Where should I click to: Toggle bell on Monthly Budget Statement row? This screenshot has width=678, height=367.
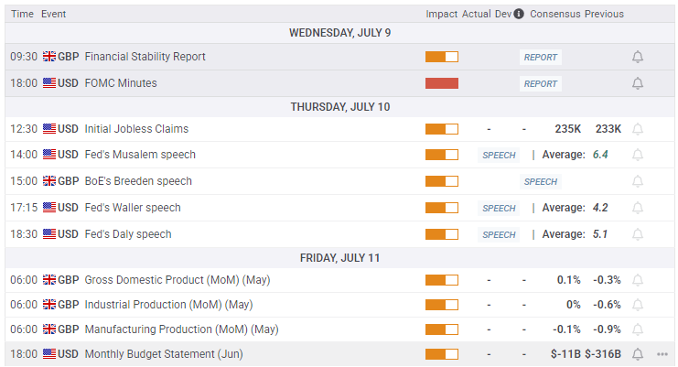pos(638,354)
